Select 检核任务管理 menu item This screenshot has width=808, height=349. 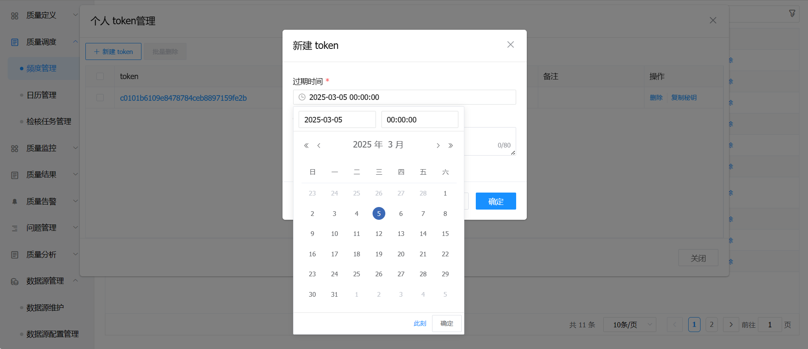click(x=49, y=122)
